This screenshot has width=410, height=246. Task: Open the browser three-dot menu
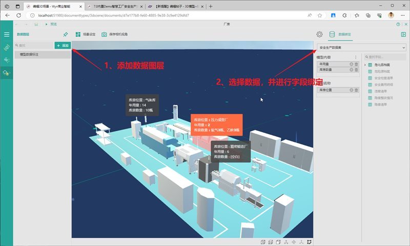[403, 15]
